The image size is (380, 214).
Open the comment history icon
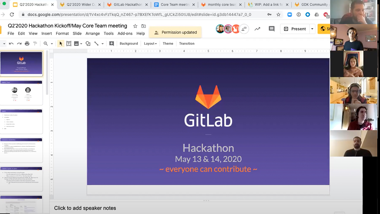pyautogui.click(x=272, y=29)
